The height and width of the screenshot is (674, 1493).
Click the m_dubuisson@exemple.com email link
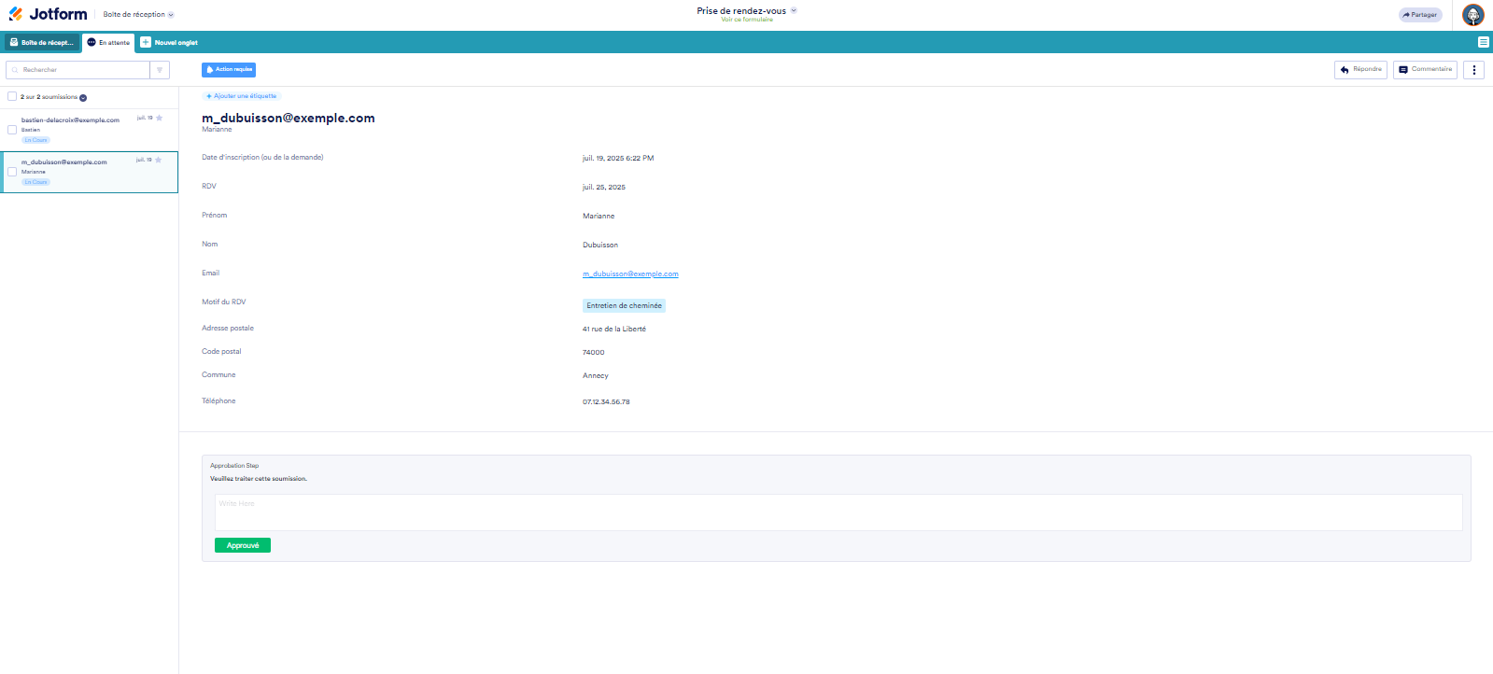pos(630,274)
